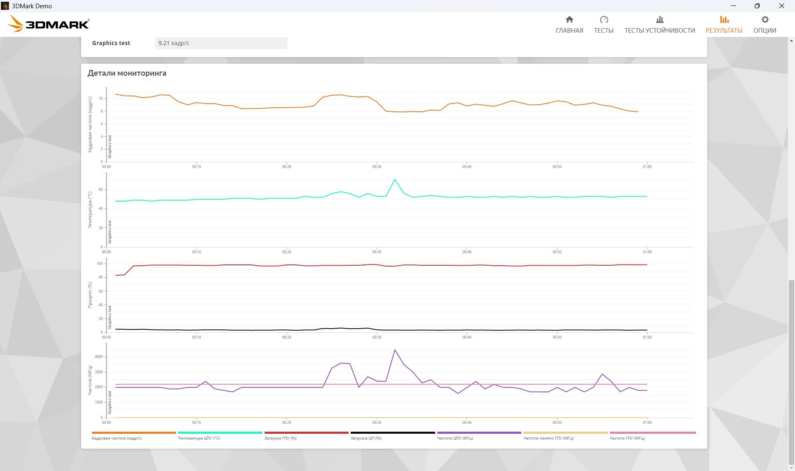Open the ГЛАВНАЯ home icon

569,19
